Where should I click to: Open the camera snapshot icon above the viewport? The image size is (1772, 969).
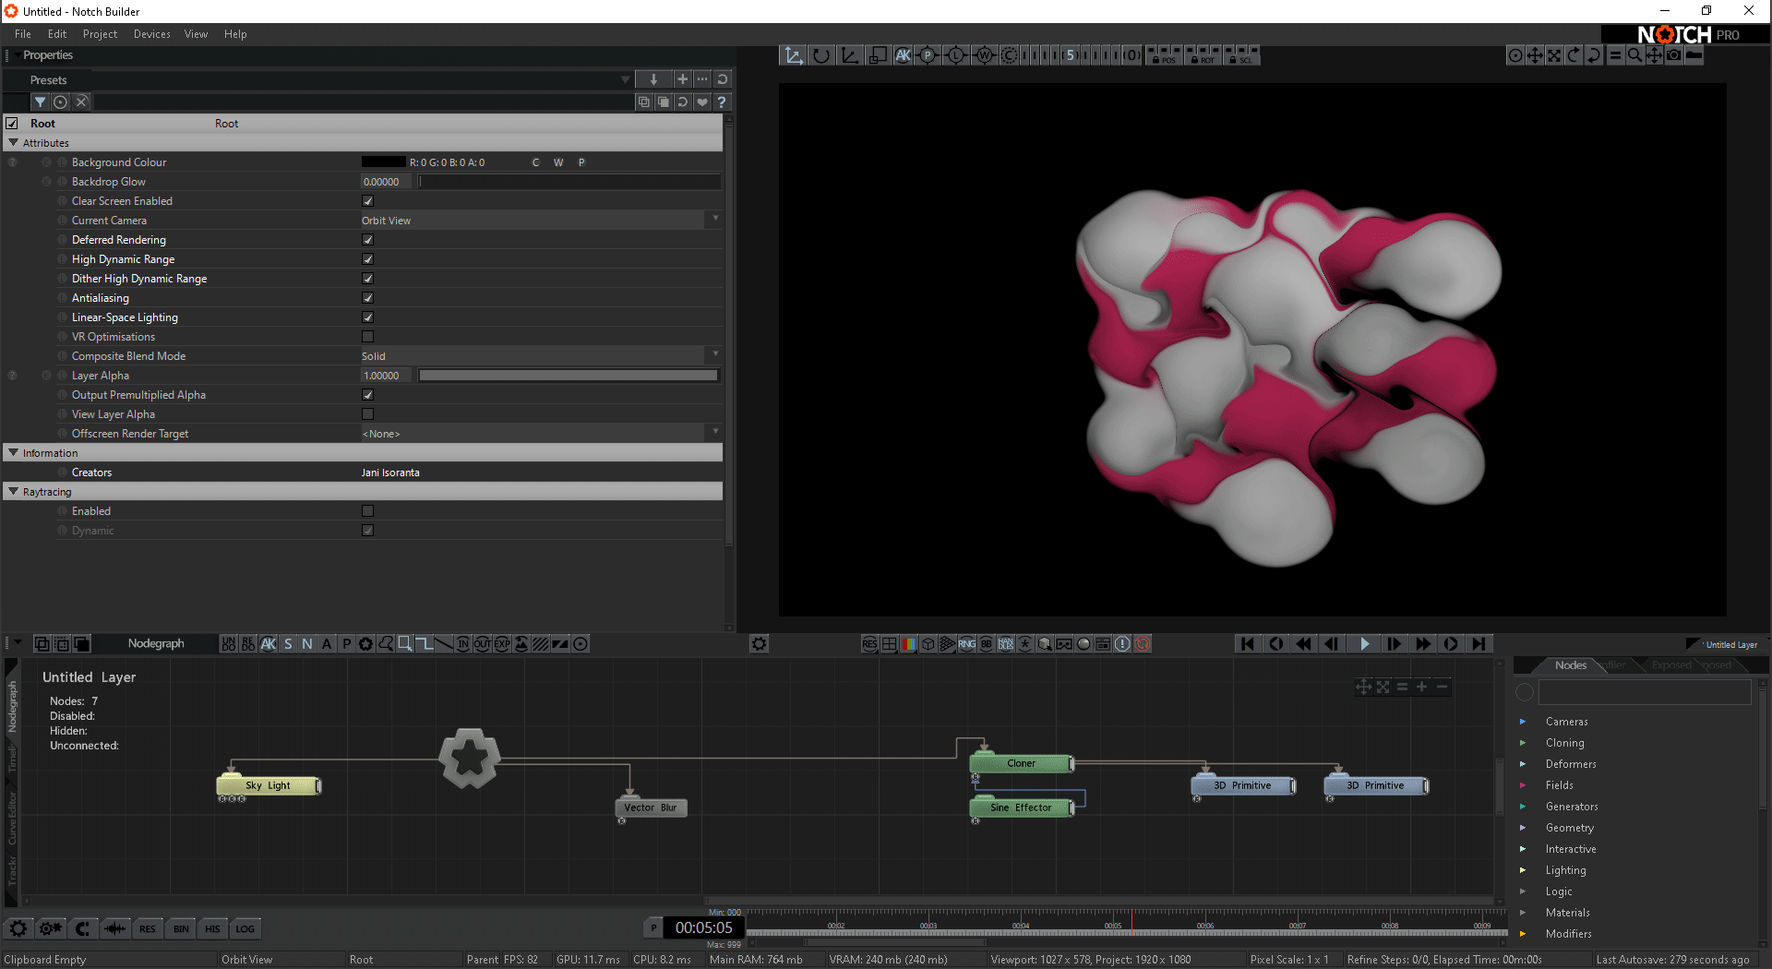(x=1674, y=55)
